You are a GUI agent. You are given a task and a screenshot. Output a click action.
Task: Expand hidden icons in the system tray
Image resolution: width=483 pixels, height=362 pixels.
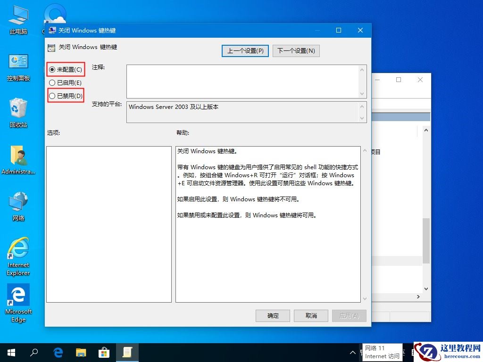click(353, 352)
